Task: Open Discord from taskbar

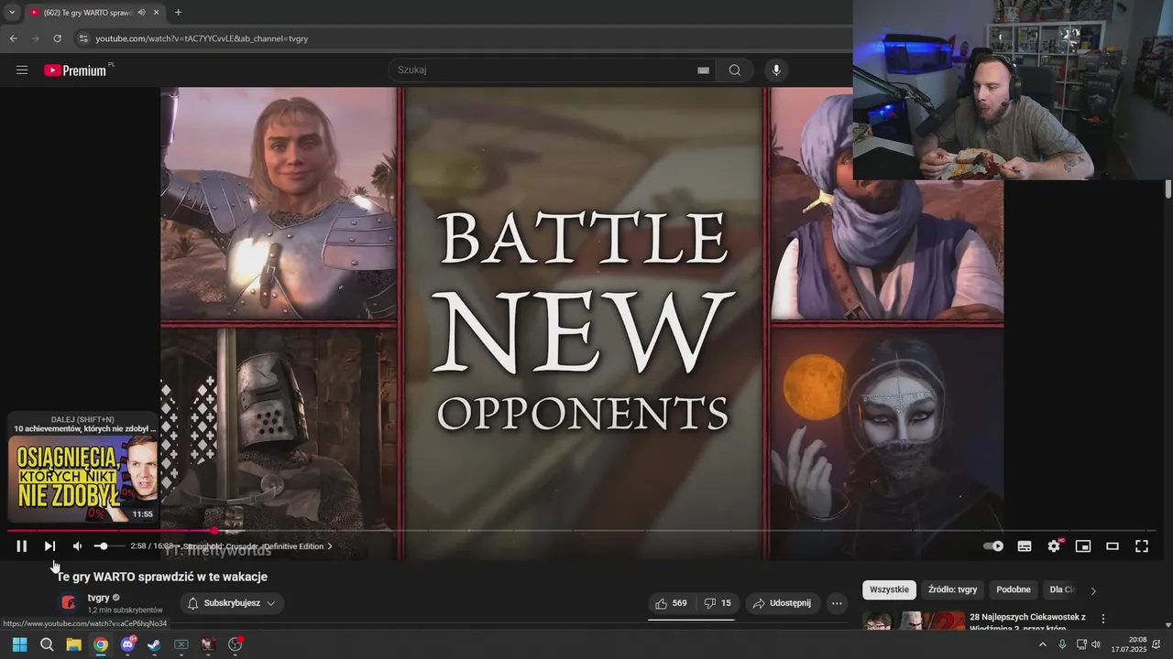Action: 127,644
